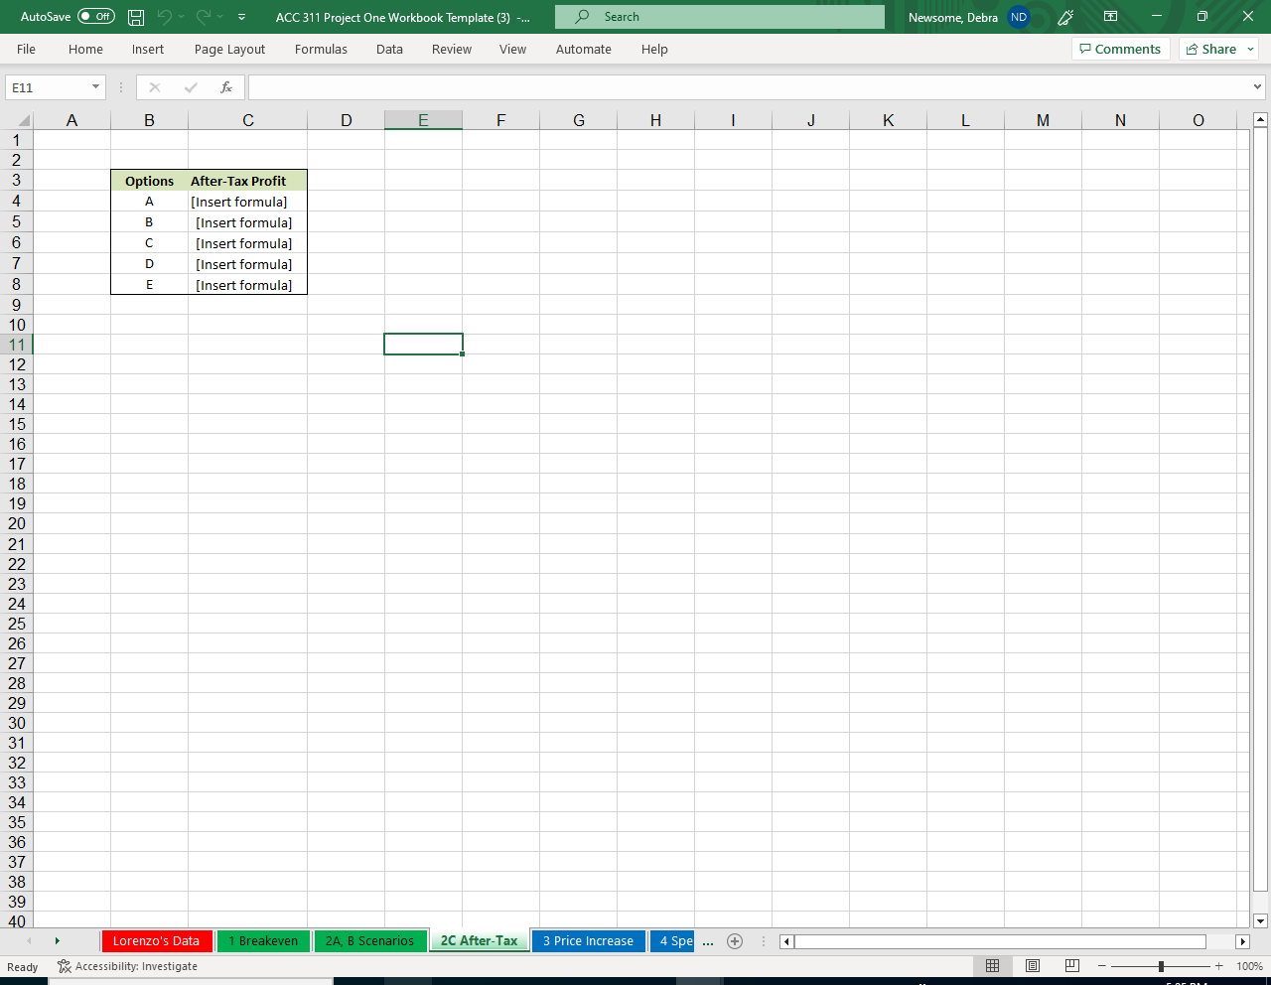
Task: Click the vertical scrollbar down arrow
Action: coord(1260,920)
